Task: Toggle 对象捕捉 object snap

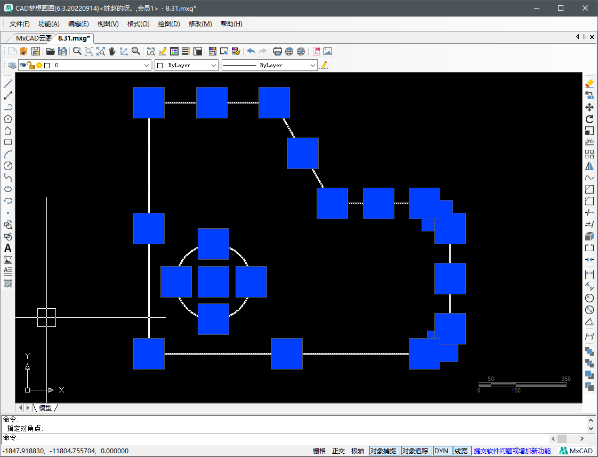Action: (x=384, y=451)
